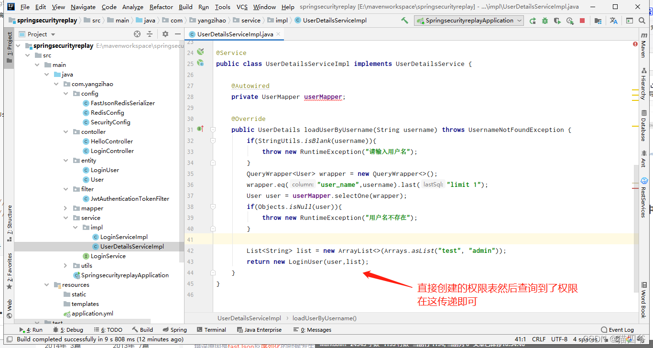Viewport: 653px width, 348px height.
Task: Collapse the springsecurityreplay root node
Action: tap(19, 46)
